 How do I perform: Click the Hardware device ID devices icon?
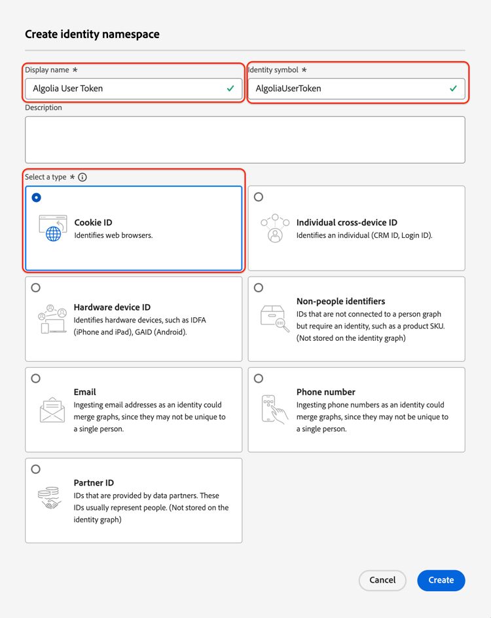52,319
